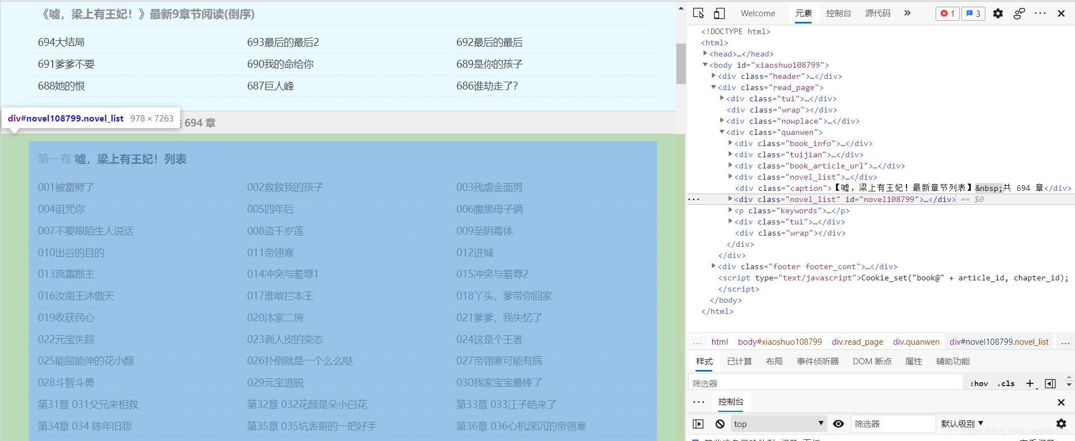
Task: Expand the div class="header" node
Action: pos(714,76)
